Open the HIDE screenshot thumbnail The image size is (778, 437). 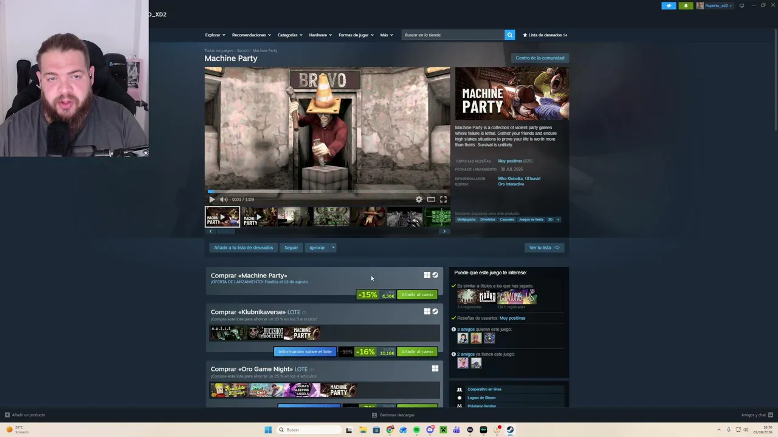point(295,217)
